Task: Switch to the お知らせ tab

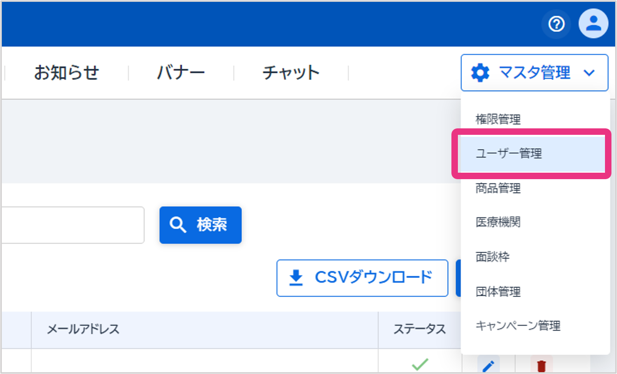Action: click(x=66, y=73)
